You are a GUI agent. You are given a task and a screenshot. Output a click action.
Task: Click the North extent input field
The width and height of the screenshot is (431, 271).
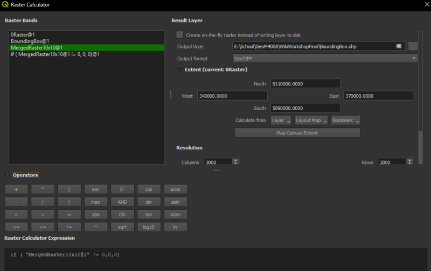(x=305, y=83)
